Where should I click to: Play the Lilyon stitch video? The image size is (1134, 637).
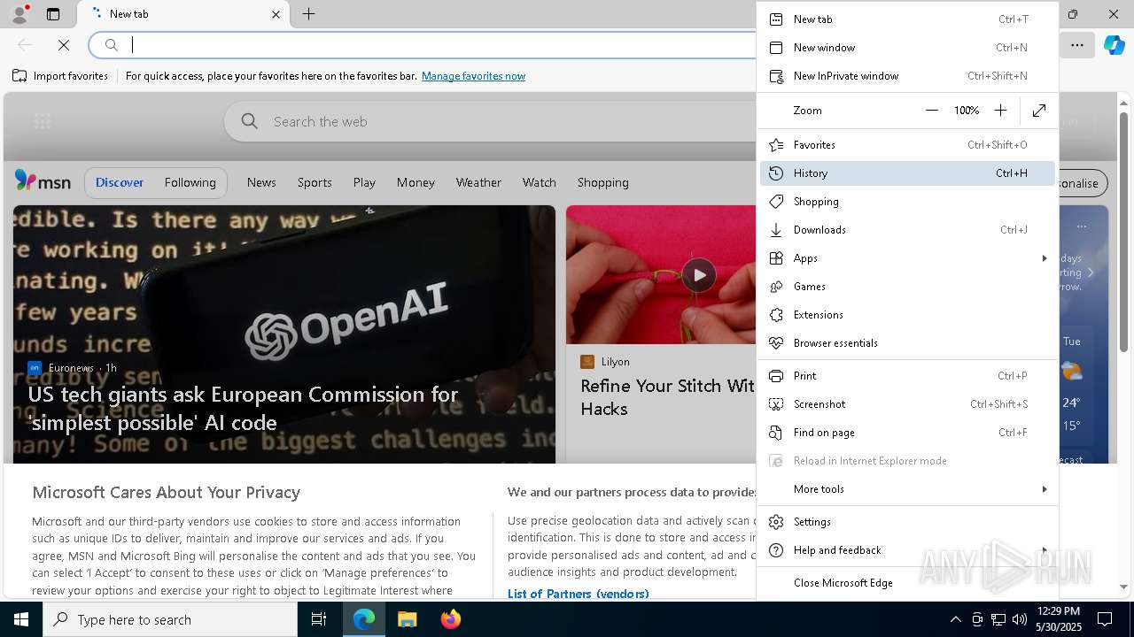coord(699,274)
